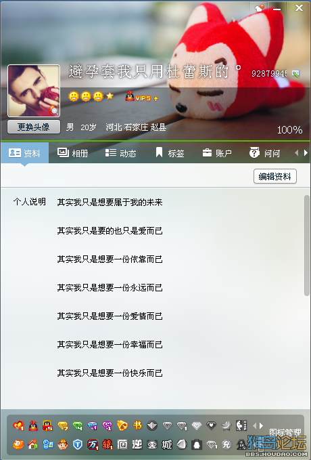This screenshot has width=311, height=460.
Task: Open the 动态 tab
Action: (120, 153)
